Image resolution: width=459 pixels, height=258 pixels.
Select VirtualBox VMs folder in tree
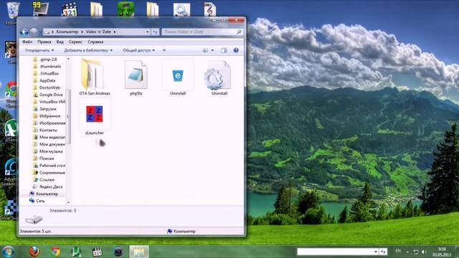pos(49,102)
